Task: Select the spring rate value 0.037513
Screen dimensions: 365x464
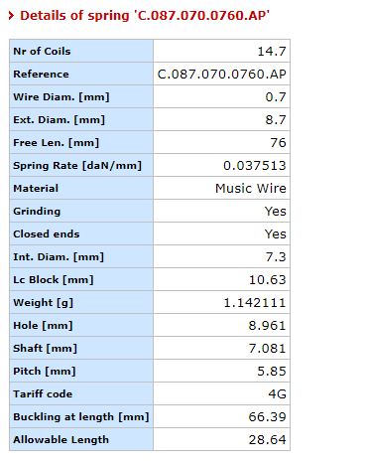Action: pyautogui.click(x=255, y=166)
